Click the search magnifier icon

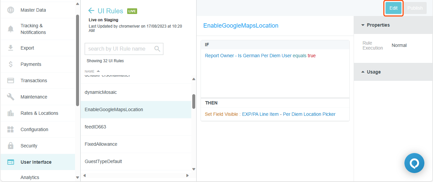click(157, 49)
